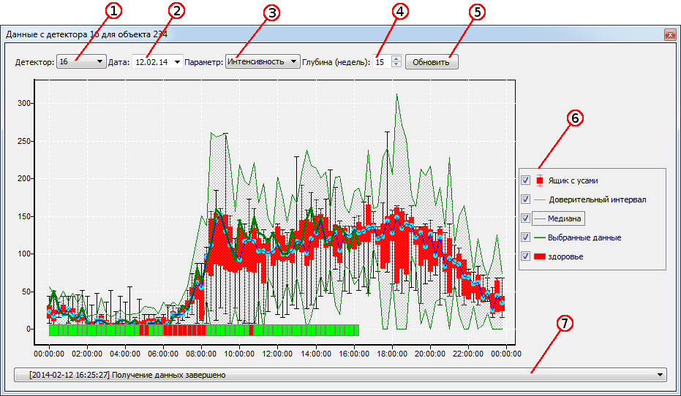Click the red swatch beside здоровье
This screenshot has height=396, width=681.
(539, 256)
